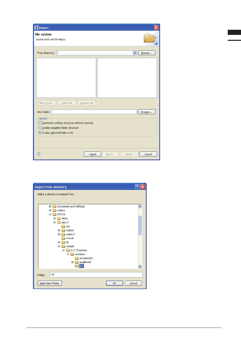Image resolution: width=241 pixels, height=340 pixels.
Task: Select the S1C17common tree entry label
Action: [x=79, y=250]
